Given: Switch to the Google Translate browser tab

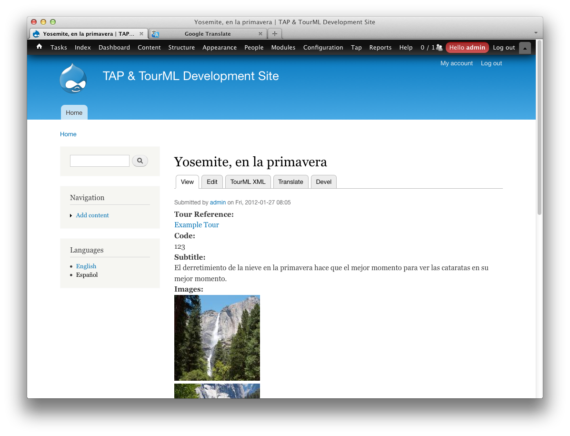Looking at the screenshot, I should tap(207, 34).
